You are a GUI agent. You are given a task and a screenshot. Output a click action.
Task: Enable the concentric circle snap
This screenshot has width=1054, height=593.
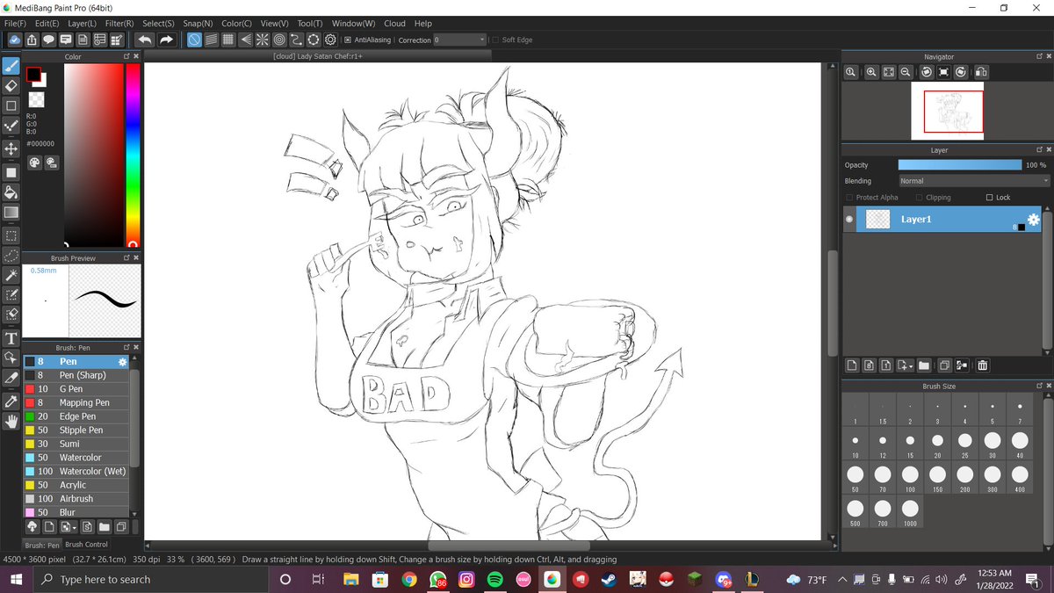[278, 40]
